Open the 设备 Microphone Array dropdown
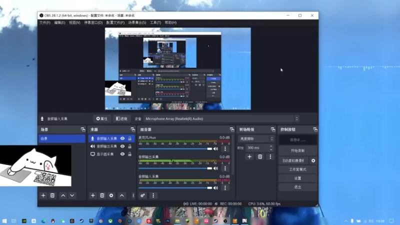The width and height of the screenshot is (400, 225). [221, 118]
